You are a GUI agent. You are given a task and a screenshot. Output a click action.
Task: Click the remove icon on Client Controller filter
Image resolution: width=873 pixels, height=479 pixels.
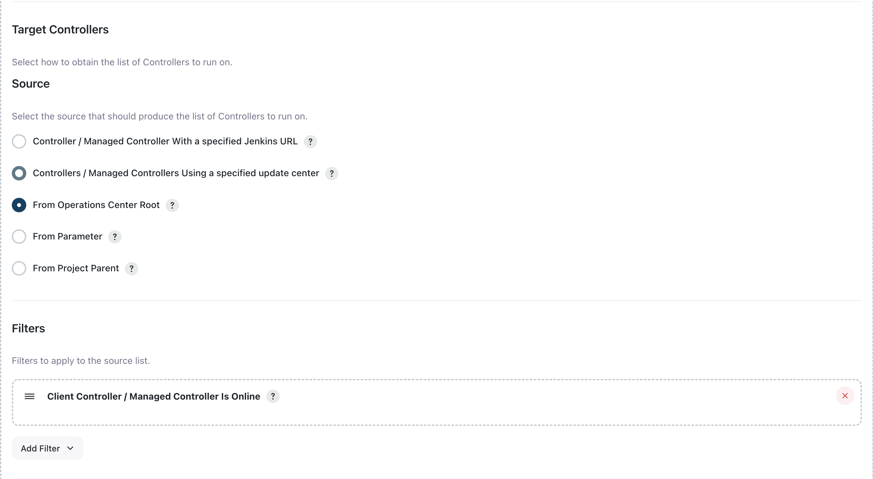(x=845, y=395)
